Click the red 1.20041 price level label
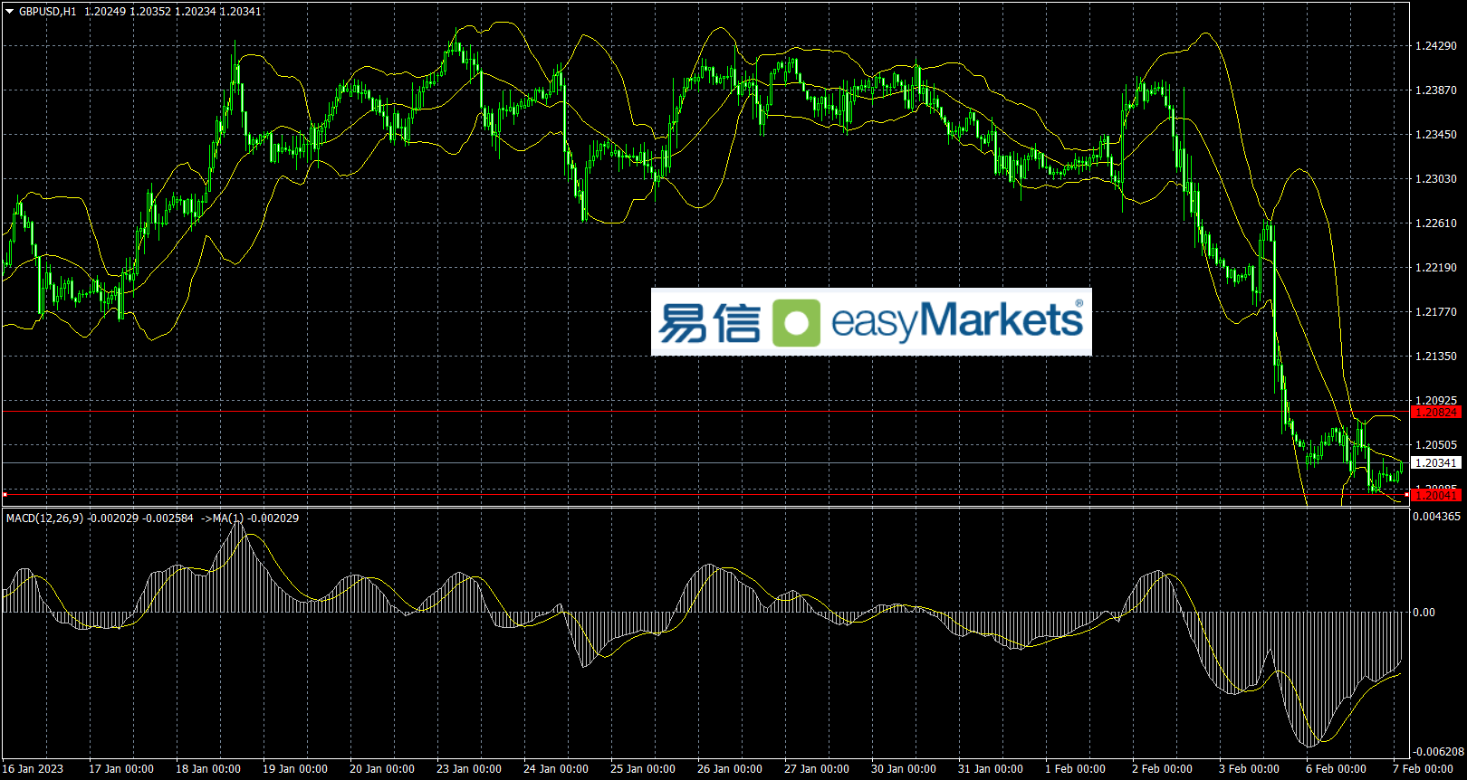 [1436, 495]
